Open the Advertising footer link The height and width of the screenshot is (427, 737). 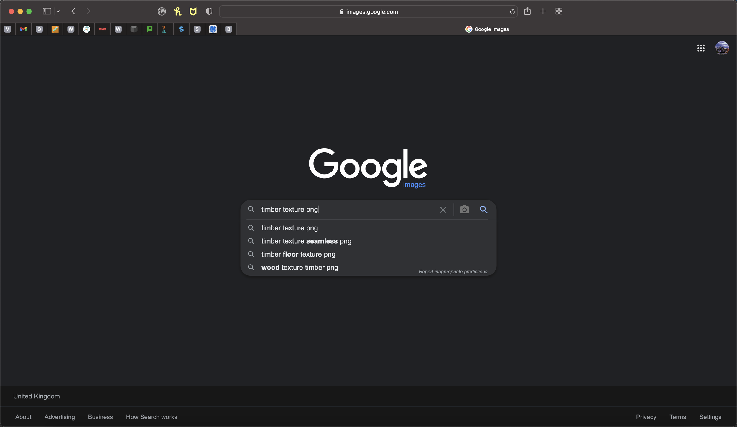coord(60,417)
